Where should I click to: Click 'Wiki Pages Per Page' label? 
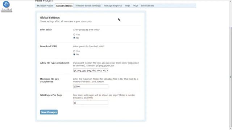click(x=51, y=95)
